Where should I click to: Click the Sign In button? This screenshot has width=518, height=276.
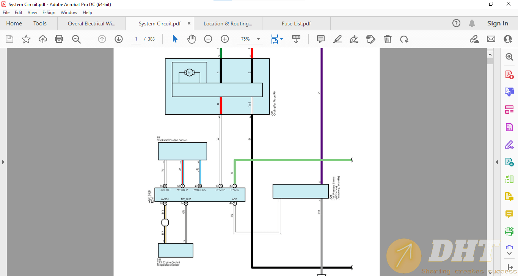click(x=498, y=23)
